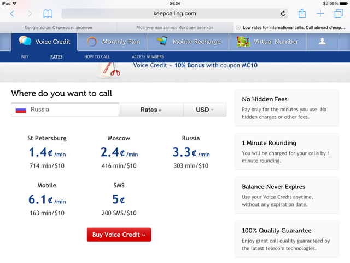Go to the BUY submenu
350x263 pixels.
(25, 57)
